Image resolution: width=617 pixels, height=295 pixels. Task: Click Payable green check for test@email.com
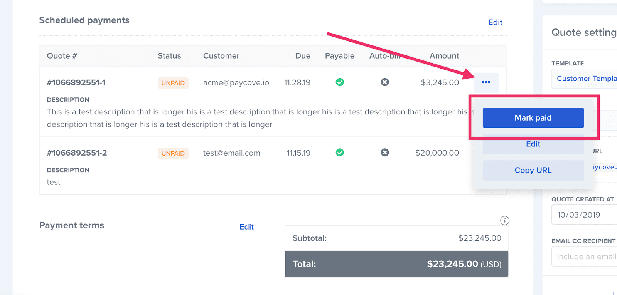pyautogui.click(x=340, y=153)
